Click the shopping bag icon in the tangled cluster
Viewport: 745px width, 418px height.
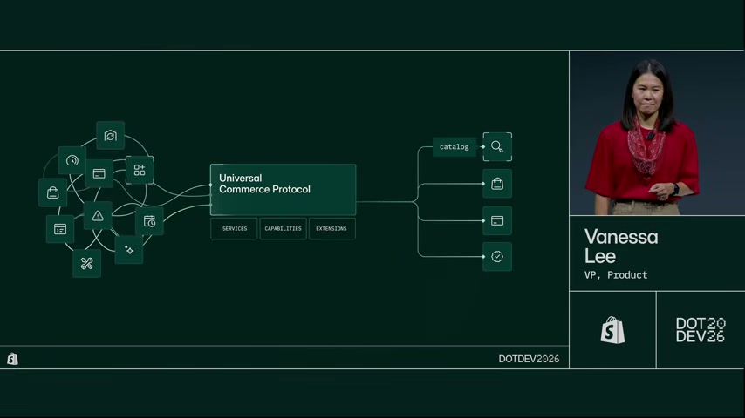point(52,192)
